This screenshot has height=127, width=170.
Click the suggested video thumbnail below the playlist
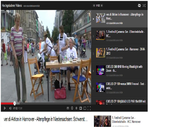[x=102, y=121]
